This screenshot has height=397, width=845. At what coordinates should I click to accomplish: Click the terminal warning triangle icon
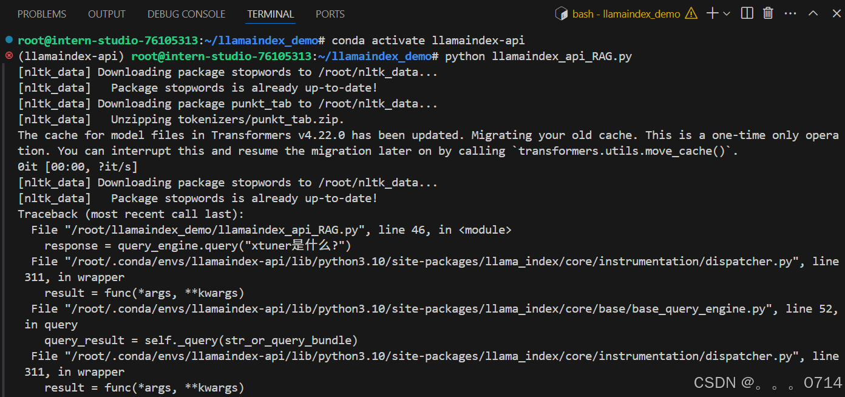691,13
